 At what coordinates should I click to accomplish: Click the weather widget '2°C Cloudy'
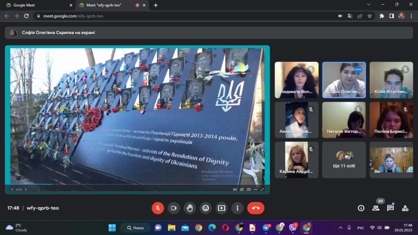pos(17,228)
